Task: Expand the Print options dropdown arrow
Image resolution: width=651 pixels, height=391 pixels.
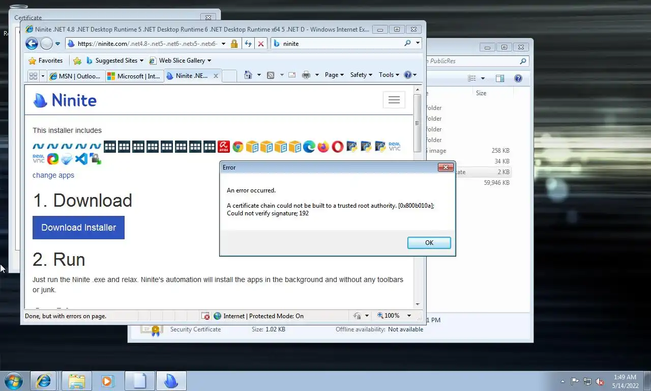Action: pyautogui.click(x=317, y=75)
